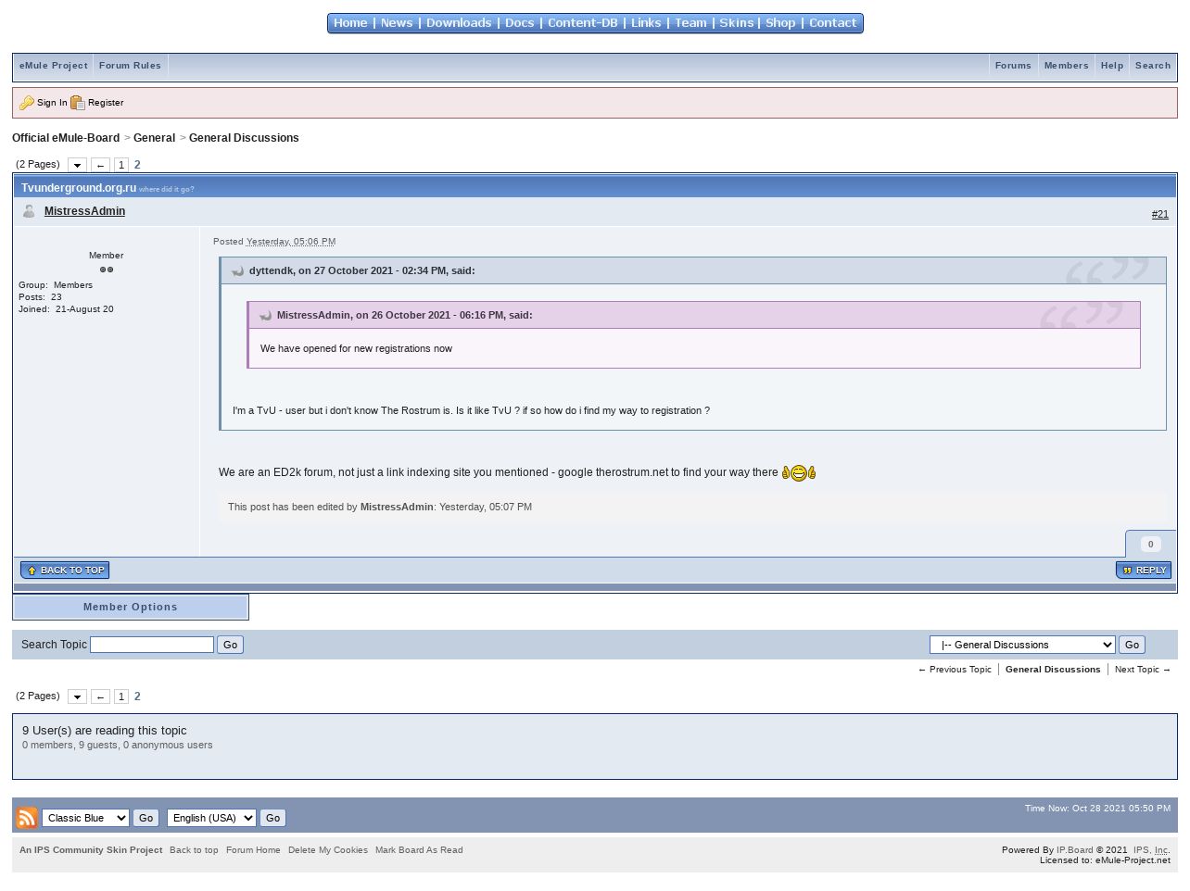The height and width of the screenshot is (891, 1190).
Task: Click Go beside the skin selector
Action: 146,818
